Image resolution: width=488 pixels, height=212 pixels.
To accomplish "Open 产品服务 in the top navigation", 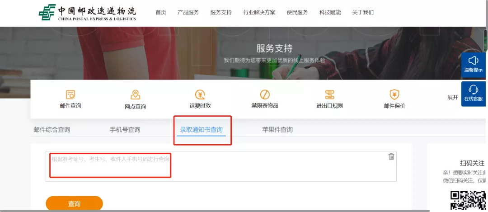I will (x=188, y=13).
